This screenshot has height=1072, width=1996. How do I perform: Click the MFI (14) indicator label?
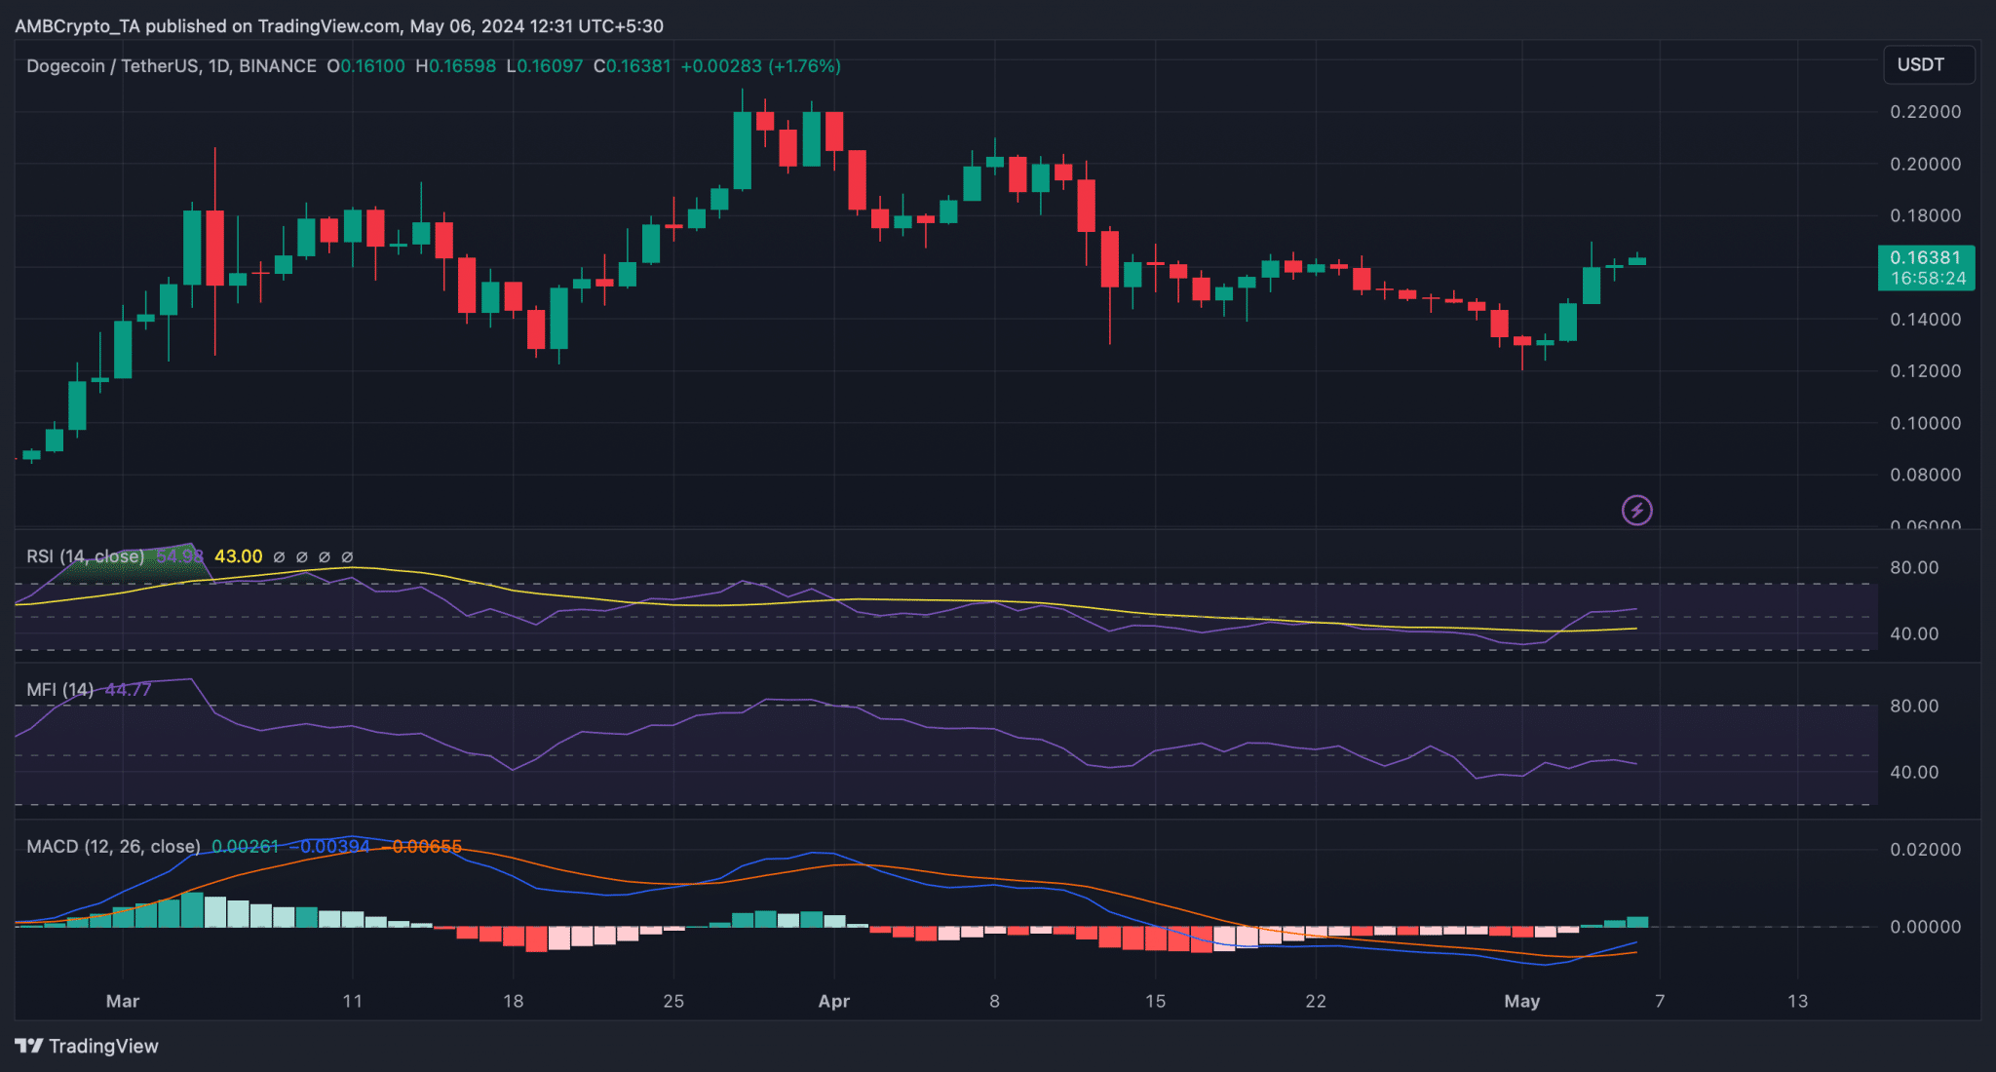pyautogui.click(x=59, y=690)
